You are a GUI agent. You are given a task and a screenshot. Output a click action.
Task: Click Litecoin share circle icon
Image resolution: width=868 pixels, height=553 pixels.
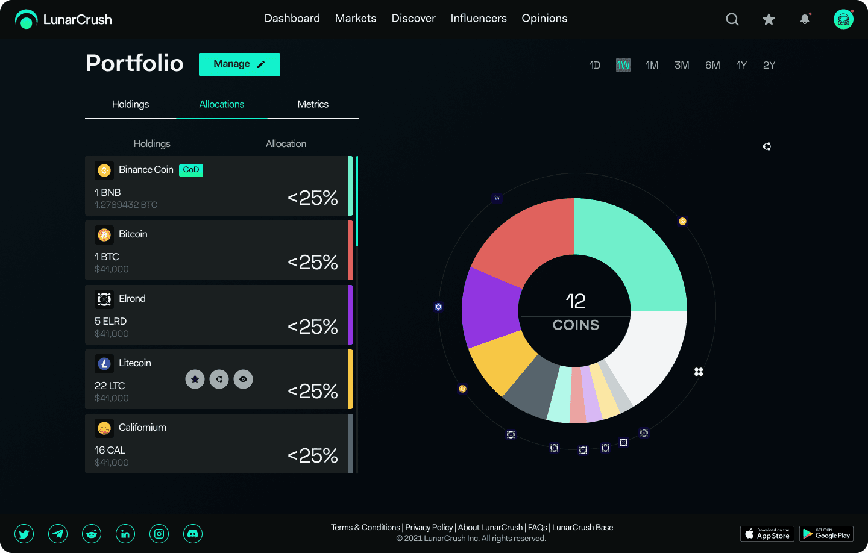point(219,379)
